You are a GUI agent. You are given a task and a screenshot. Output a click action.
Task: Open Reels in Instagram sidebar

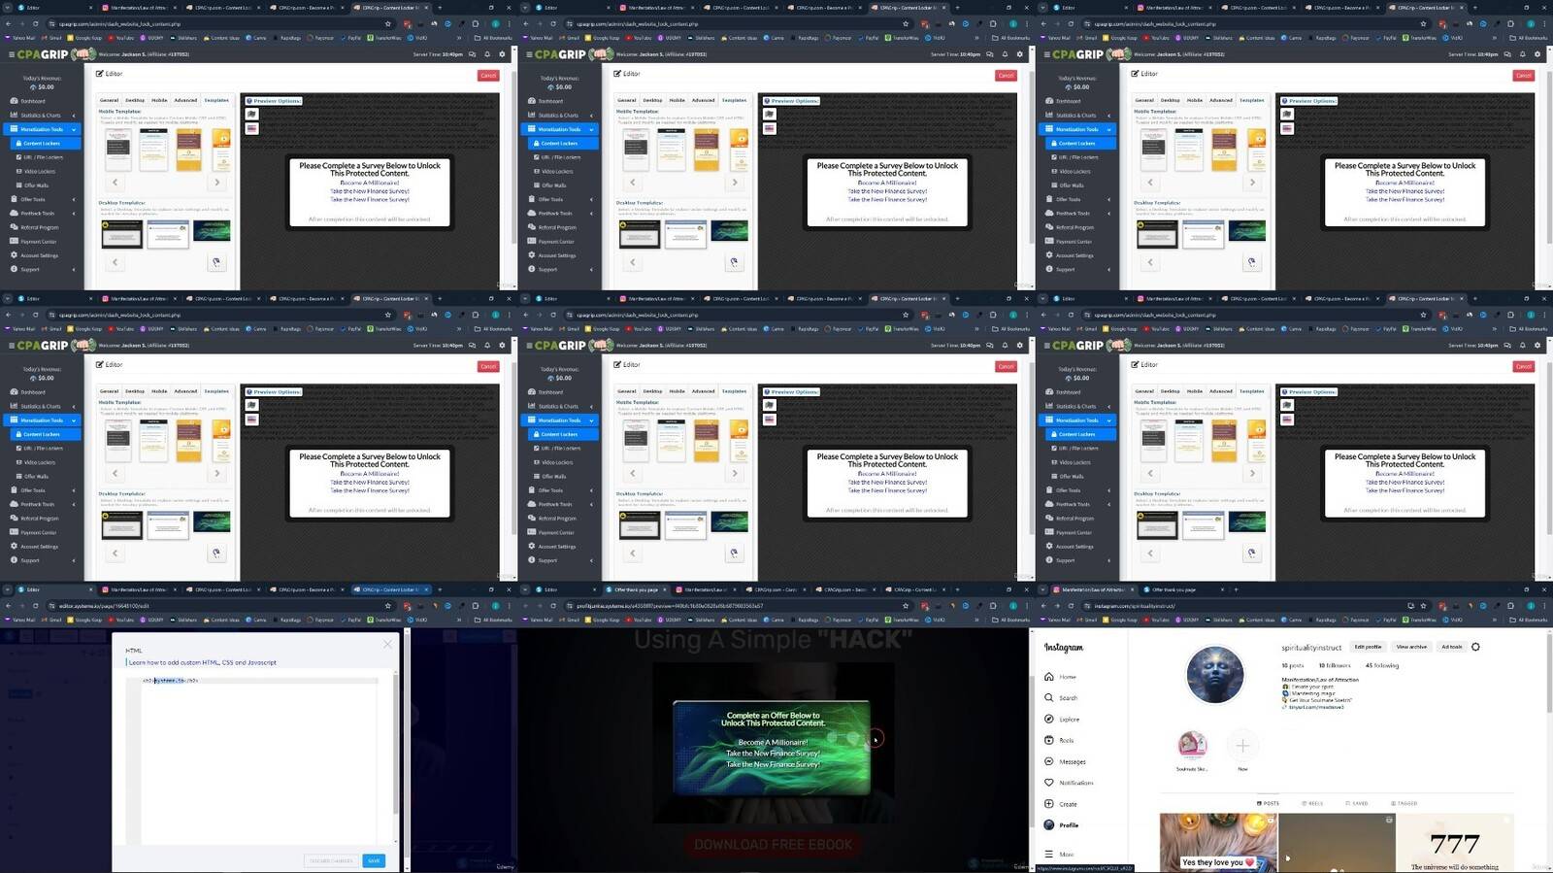click(x=1059, y=740)
